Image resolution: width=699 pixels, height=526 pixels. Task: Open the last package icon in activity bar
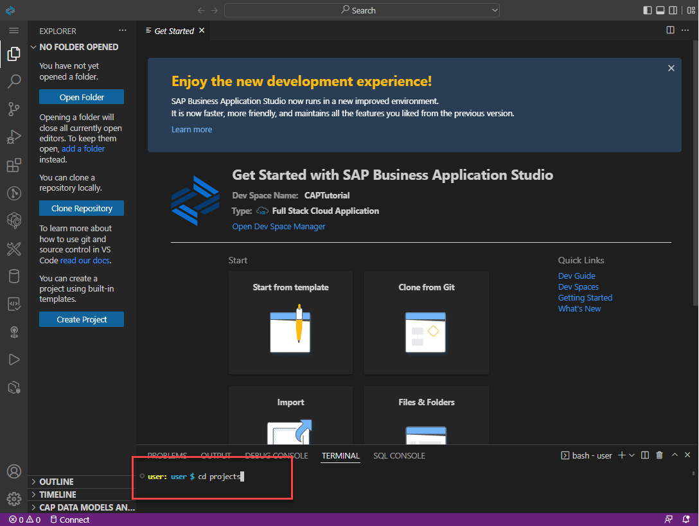[14, 387]
